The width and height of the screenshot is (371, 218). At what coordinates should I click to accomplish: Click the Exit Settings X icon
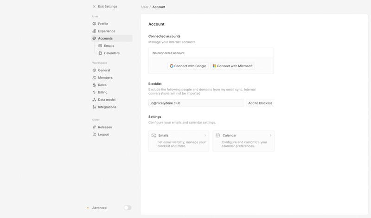94,6
